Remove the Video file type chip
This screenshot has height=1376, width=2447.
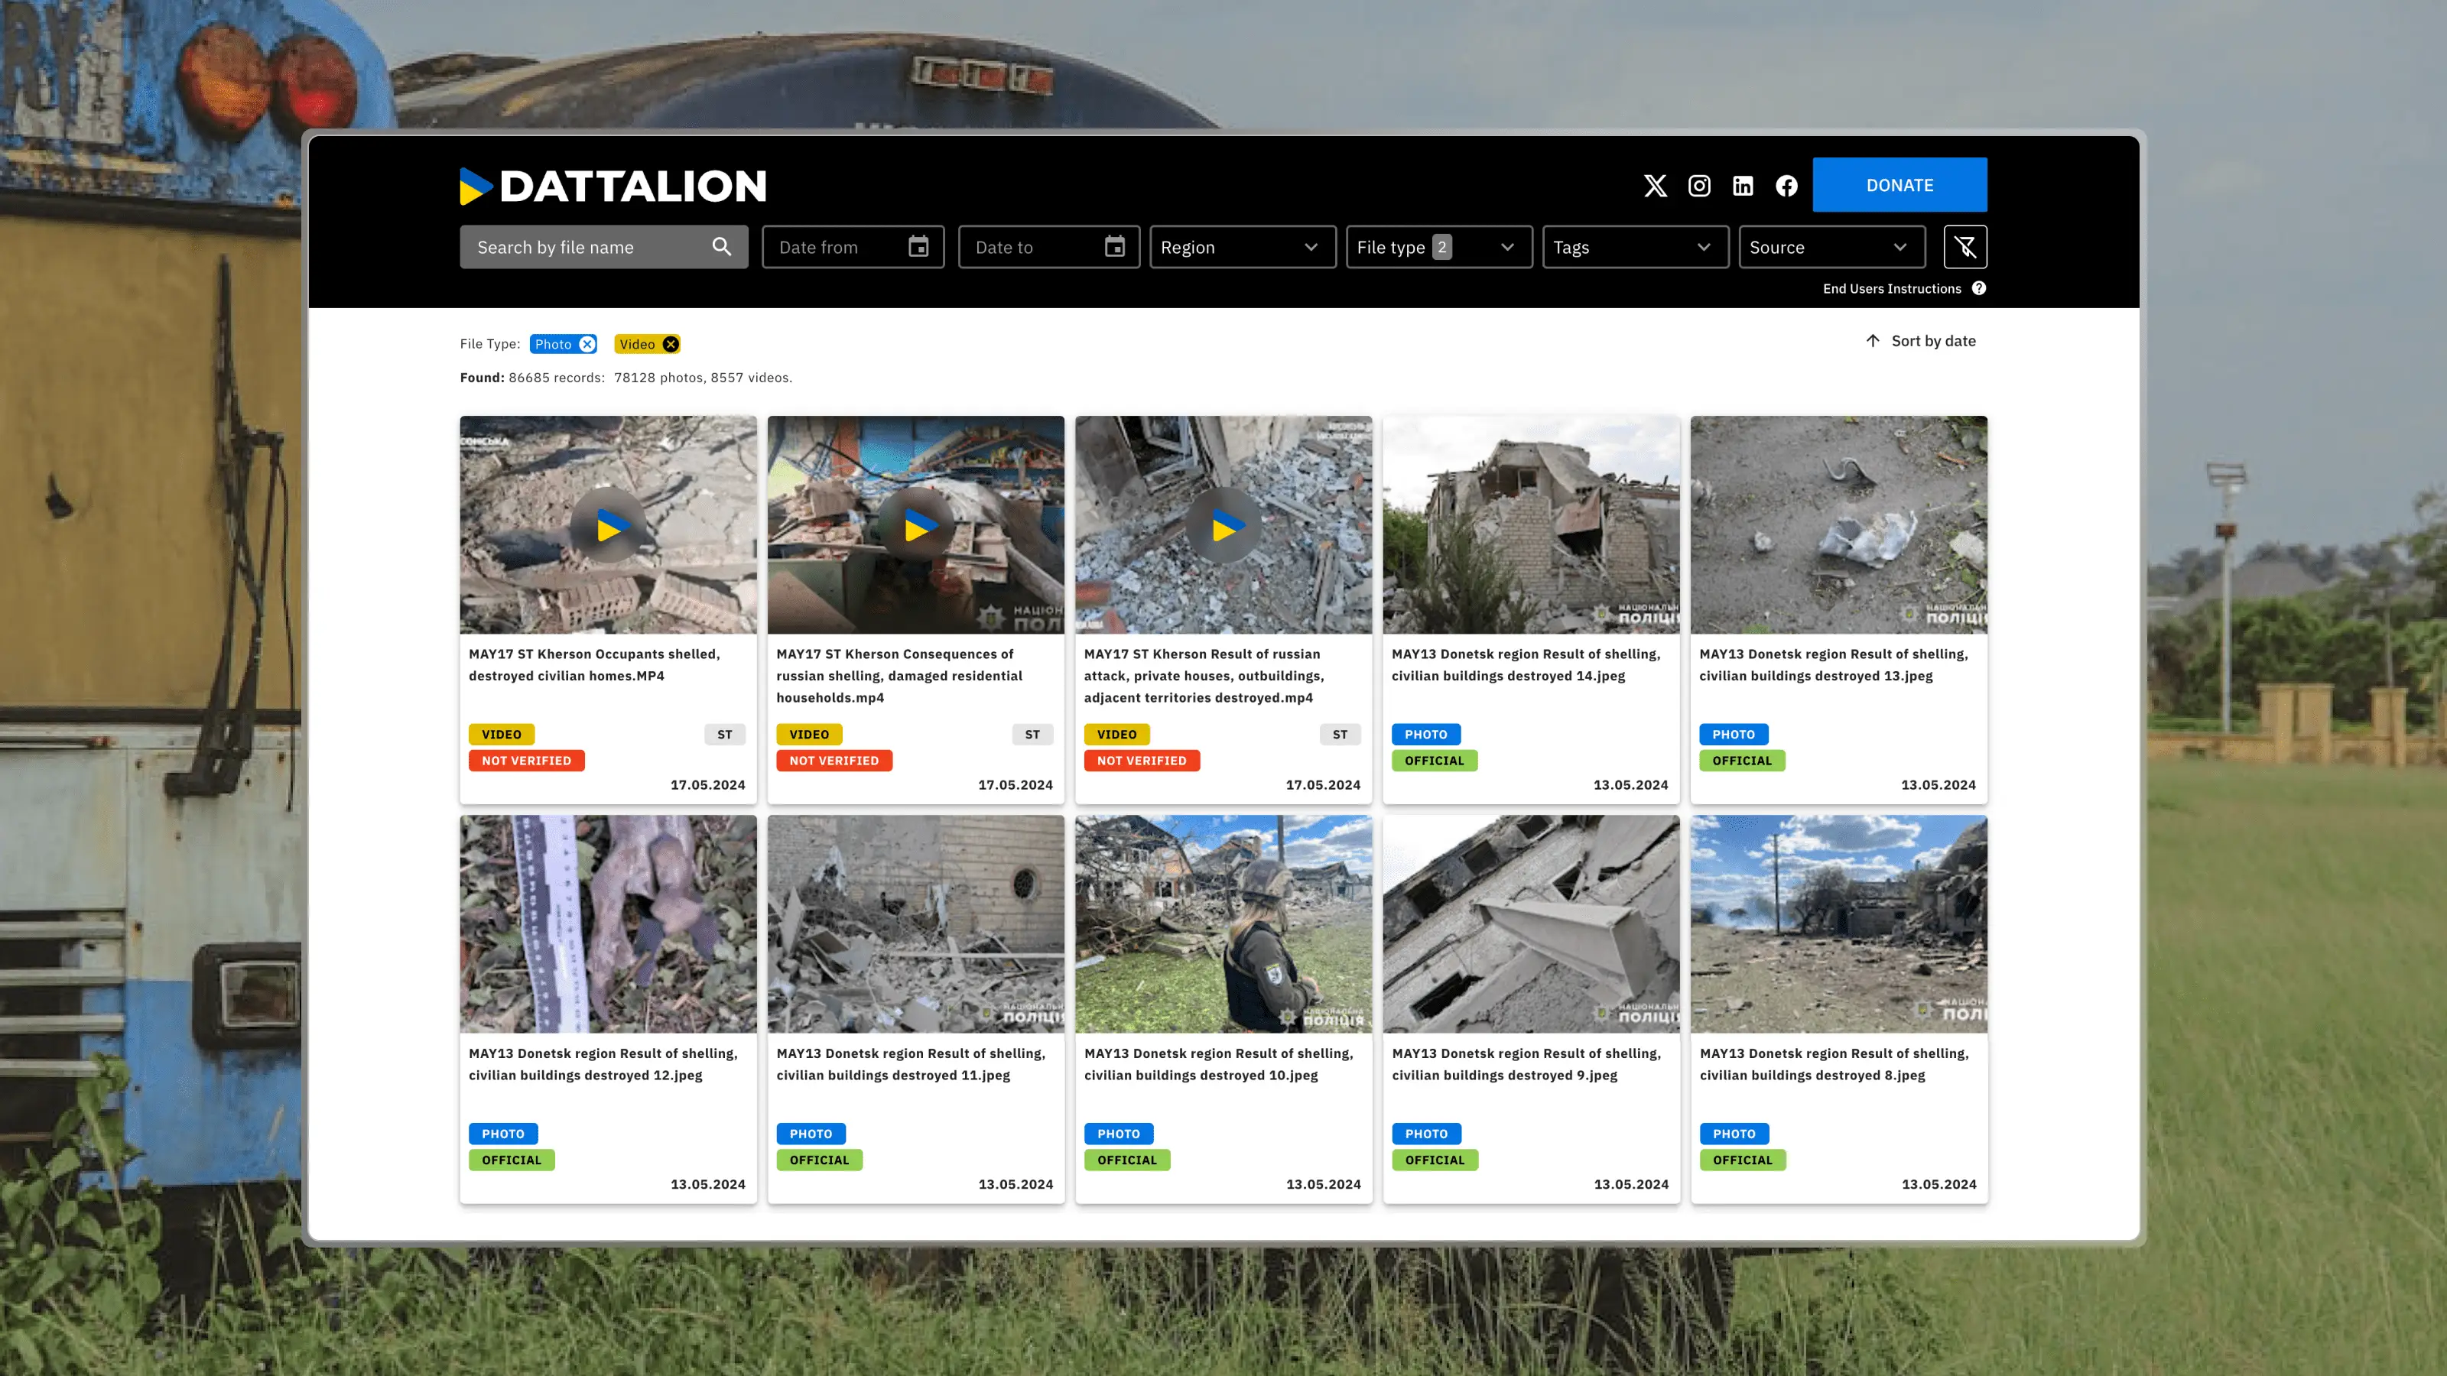[671, 344]
